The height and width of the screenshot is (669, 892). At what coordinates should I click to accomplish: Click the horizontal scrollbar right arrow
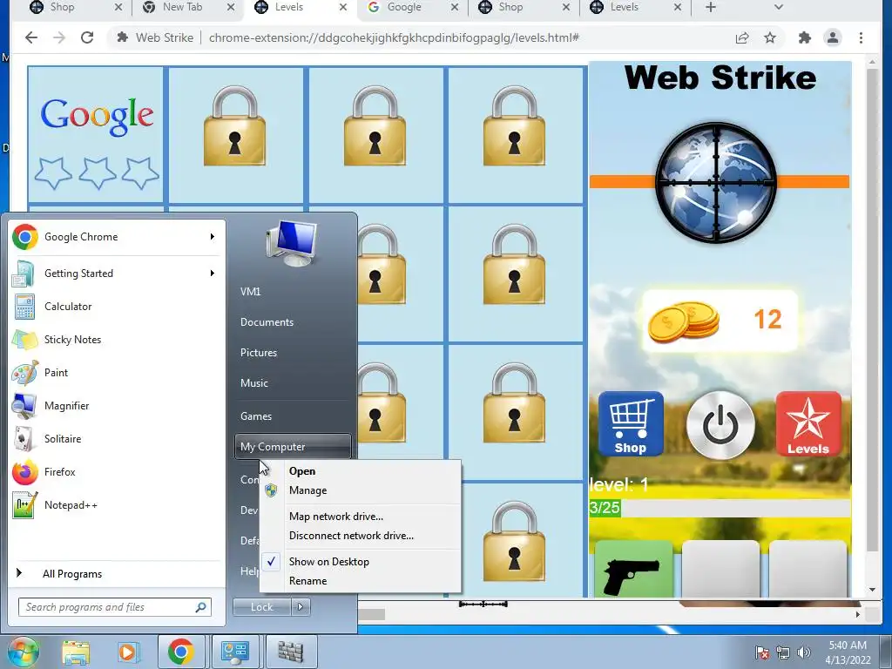pyautogui.click(x=858, y=614)
